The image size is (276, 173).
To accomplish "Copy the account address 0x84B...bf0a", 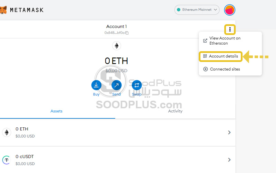I will click(x=127, y=33).
